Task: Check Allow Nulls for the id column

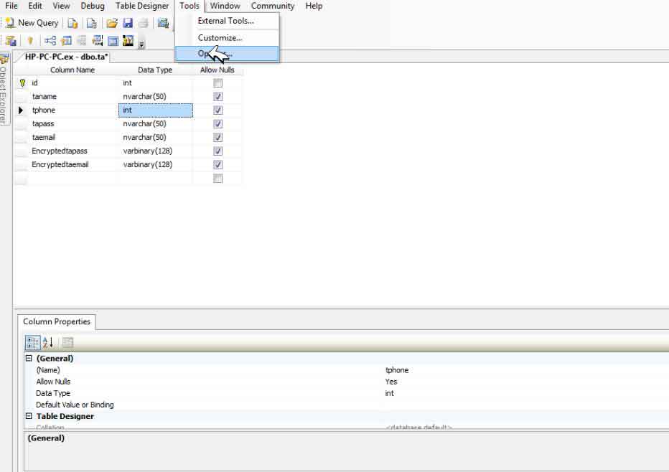Action: point(217,83)
